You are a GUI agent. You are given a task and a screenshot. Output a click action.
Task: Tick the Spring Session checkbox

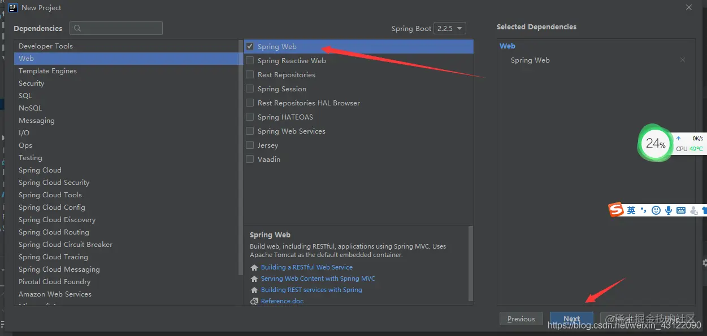click(x=250, y=89)
